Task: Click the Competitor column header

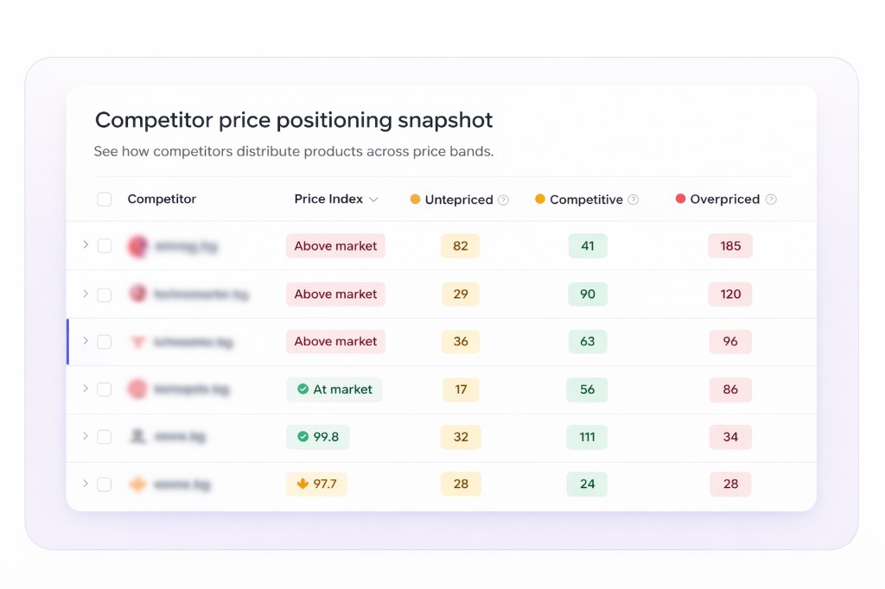Action: click(162, 199)
